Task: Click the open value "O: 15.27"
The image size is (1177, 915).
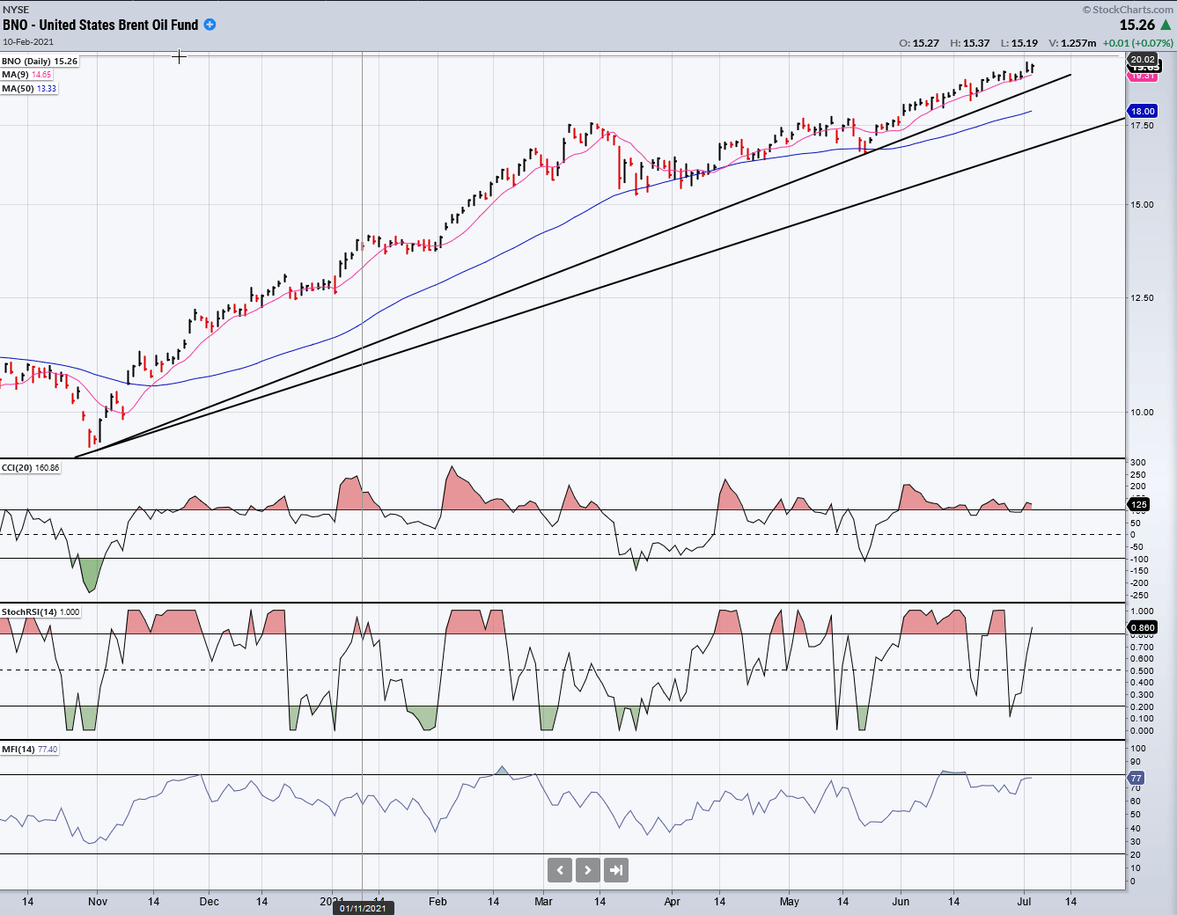Action: (x=919, y=43)
